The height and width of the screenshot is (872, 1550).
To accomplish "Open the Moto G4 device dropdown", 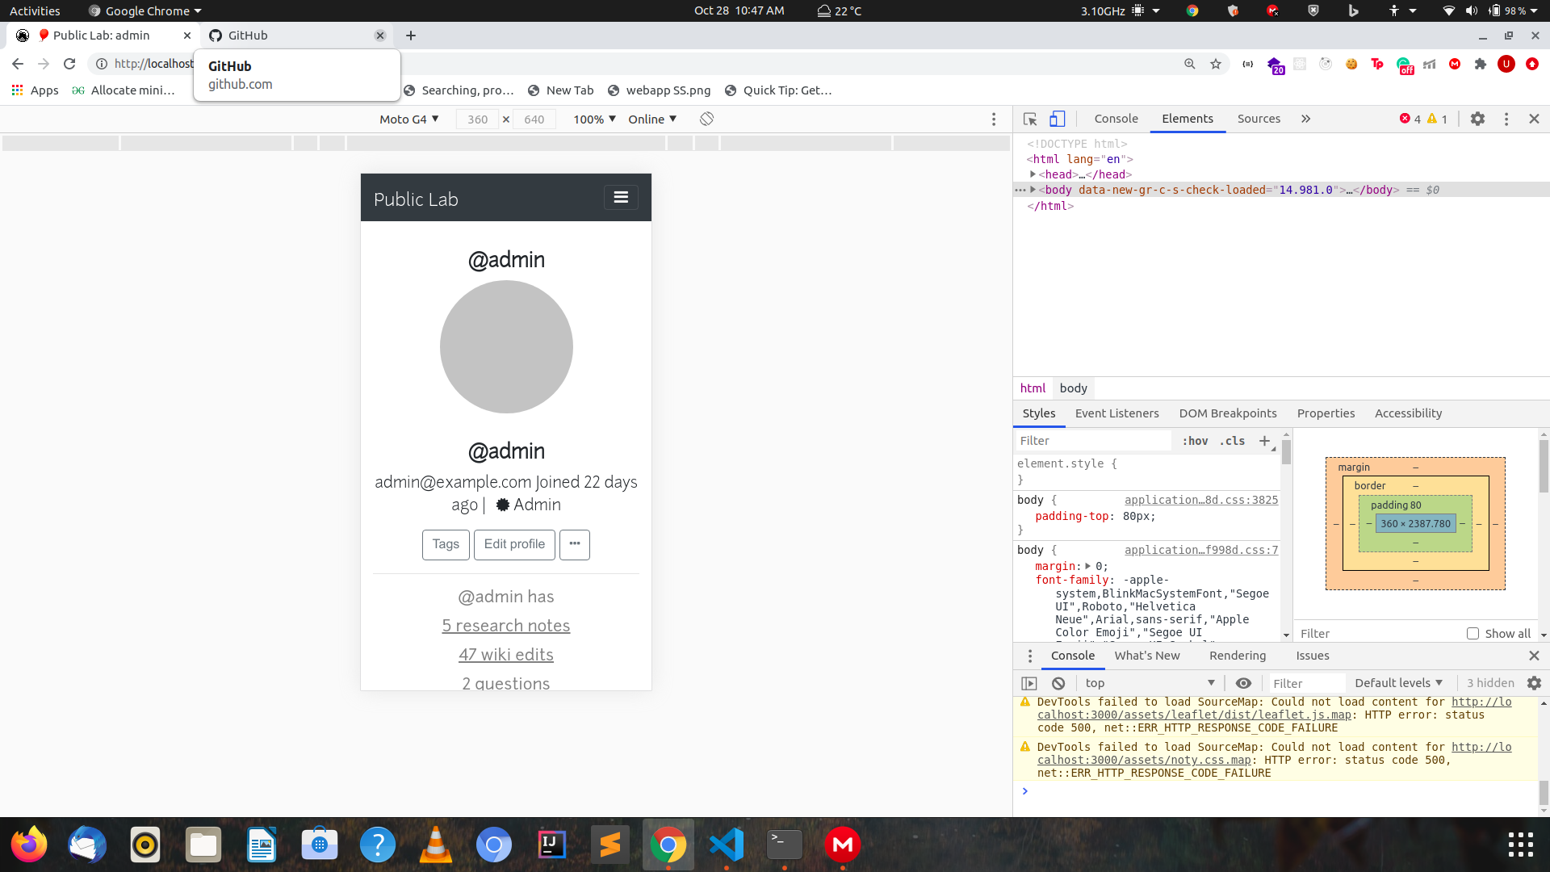I will point(409,119).
